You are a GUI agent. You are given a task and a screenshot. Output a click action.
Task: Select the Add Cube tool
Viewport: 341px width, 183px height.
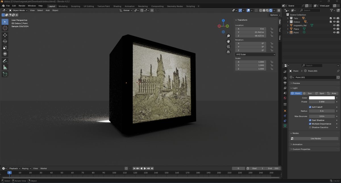coord(5,74)
